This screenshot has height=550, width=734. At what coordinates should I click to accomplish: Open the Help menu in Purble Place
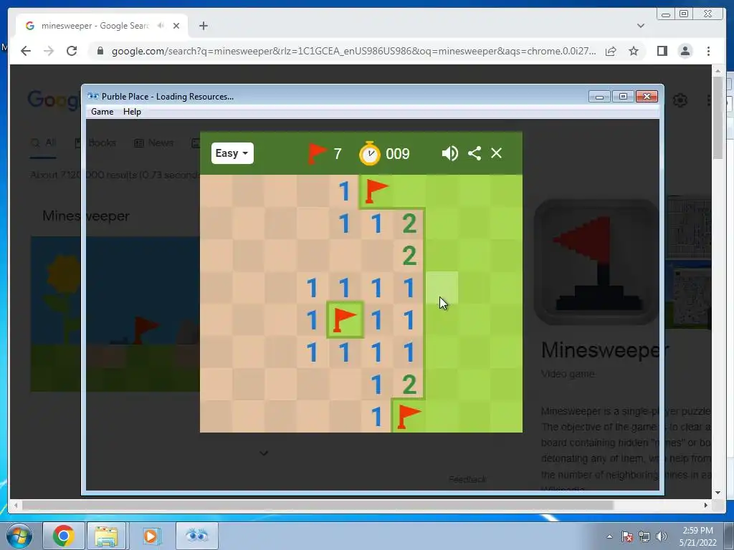pyautogui.click(x=132, y=112)
